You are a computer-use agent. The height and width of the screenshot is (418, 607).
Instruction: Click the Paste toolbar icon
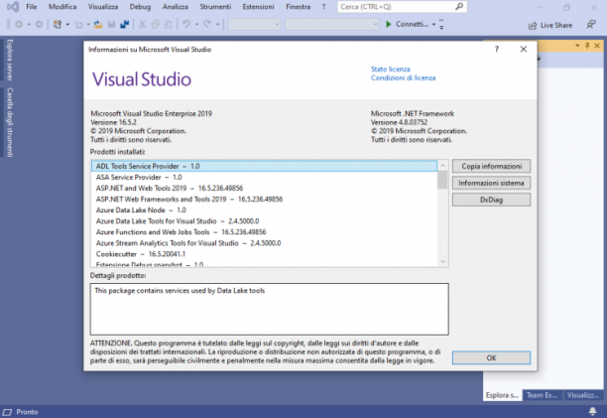click(168, 25)
